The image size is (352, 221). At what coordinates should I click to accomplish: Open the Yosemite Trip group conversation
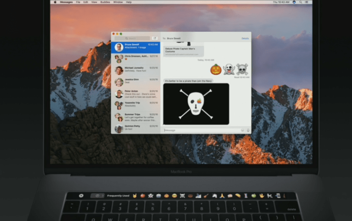(x=136, y=105)
